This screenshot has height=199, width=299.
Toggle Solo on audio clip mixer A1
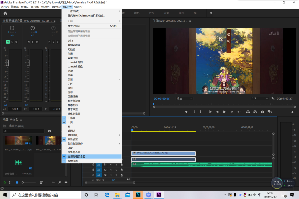pos(12,42)
